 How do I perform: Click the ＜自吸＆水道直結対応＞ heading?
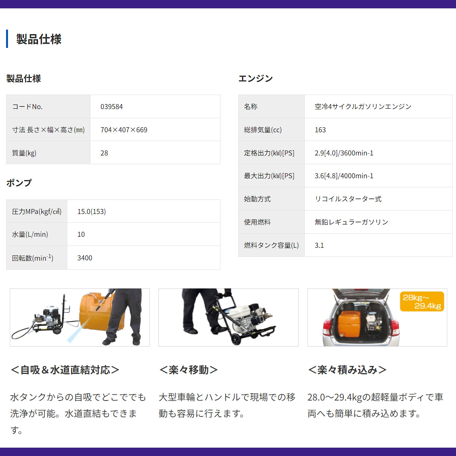click(65, 370)
